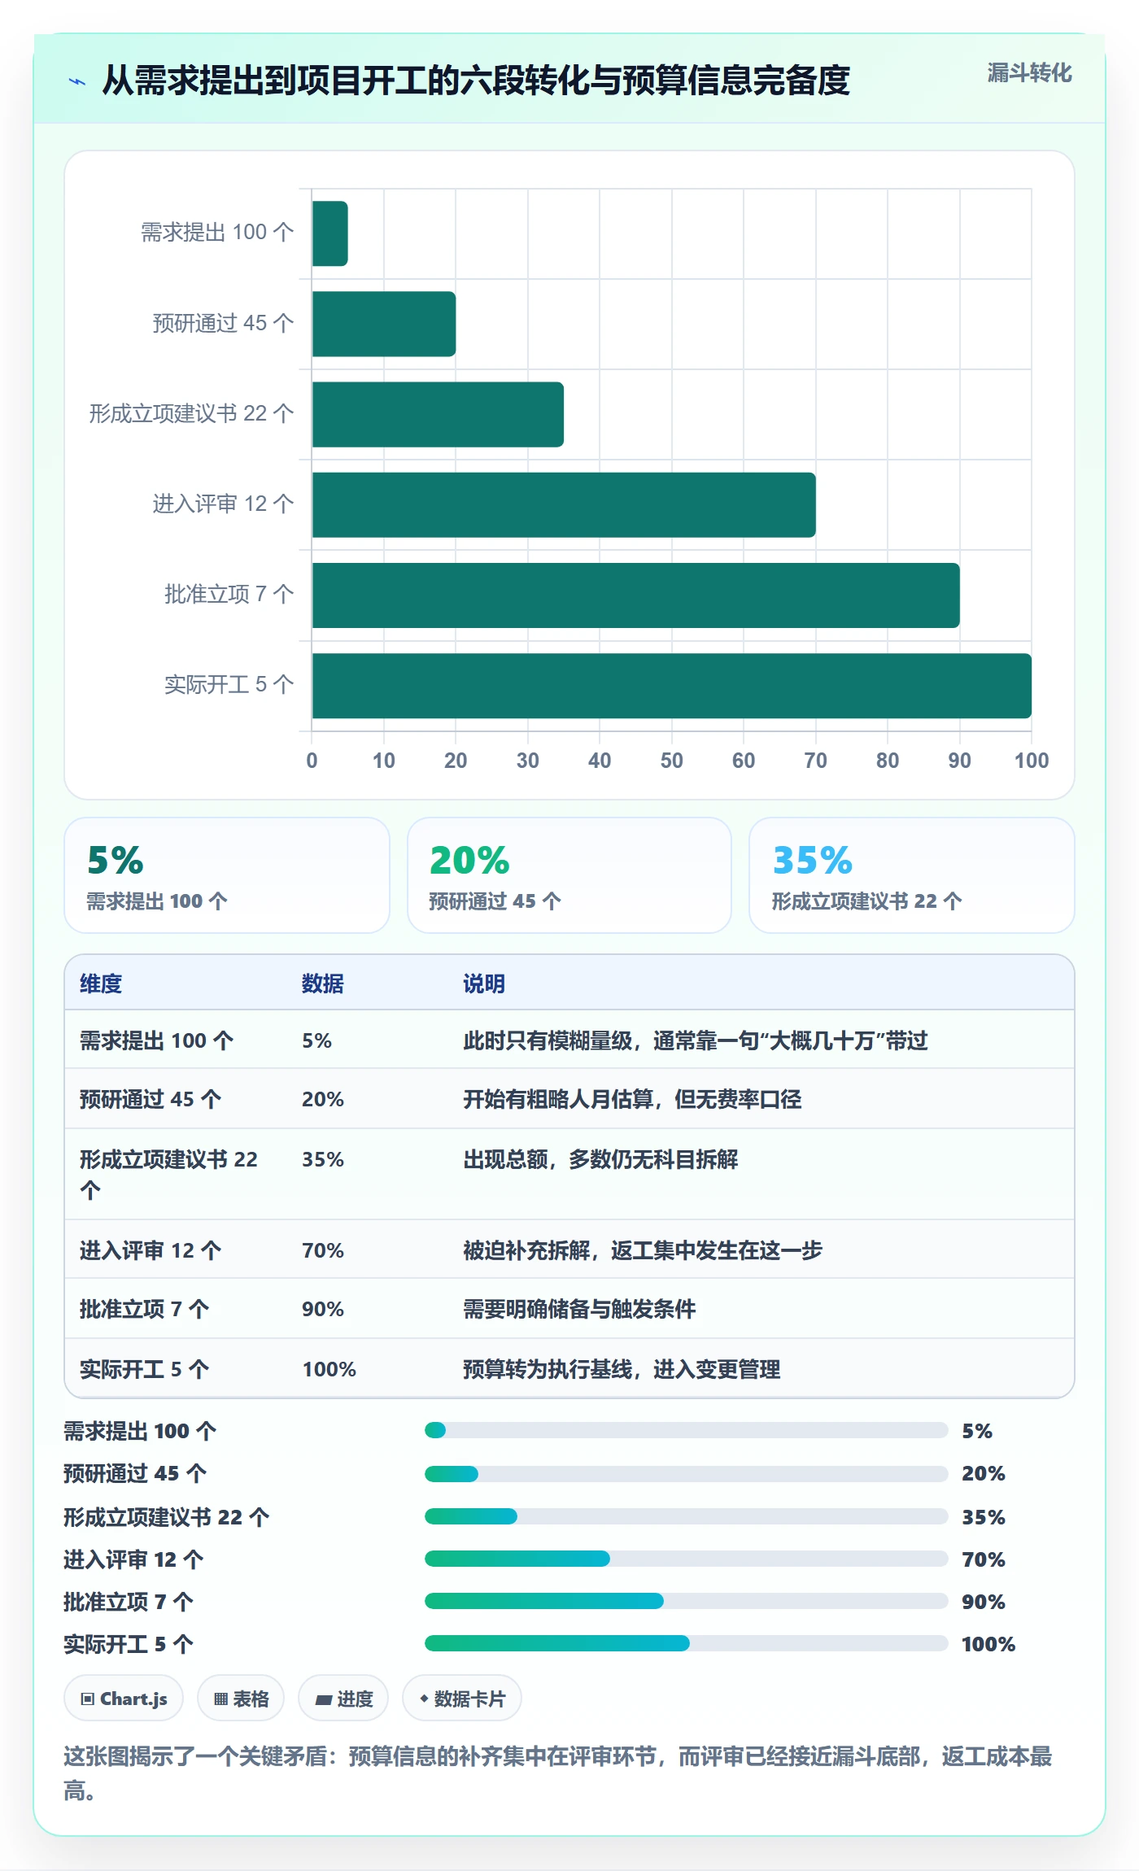The width and height of the screenshot is (1139, 1871).
Task: Click the 需求提出 100 个 chart bar
Action: pyautogui.click(x=330, y=233)
